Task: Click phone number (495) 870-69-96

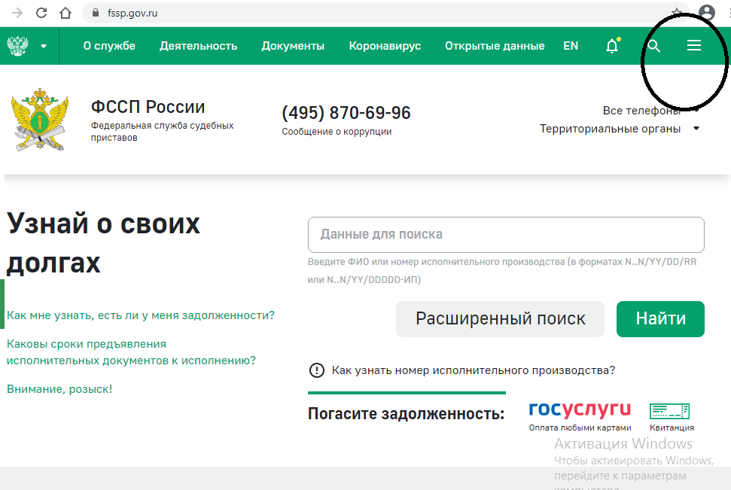Action: (x=346, y=113)
